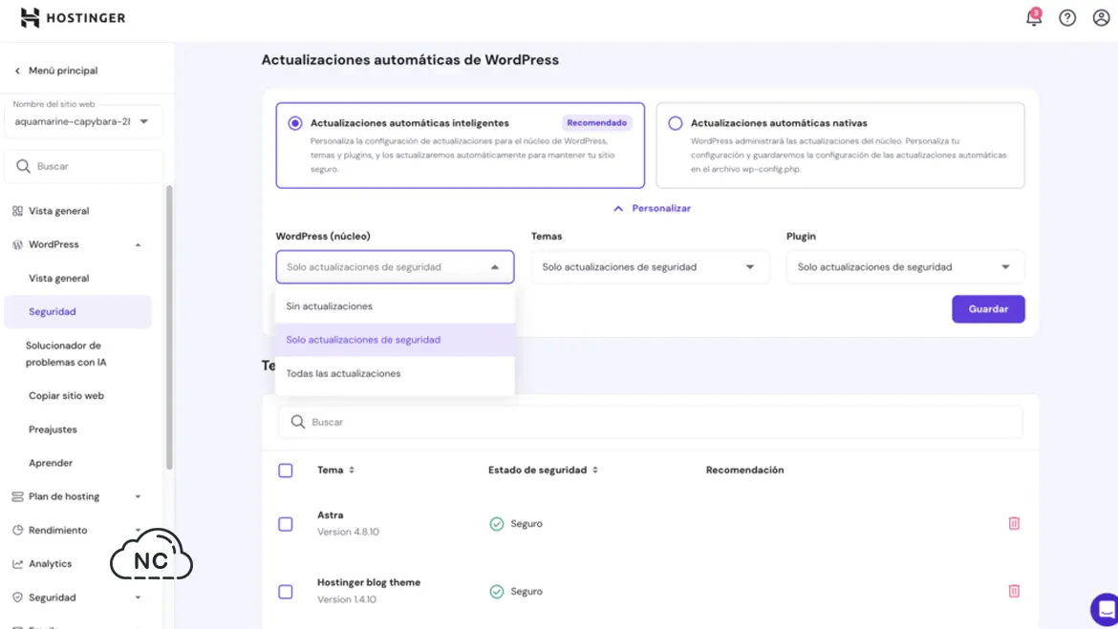The image size is (1118, 629).
Task: Check the Hostinger blog theme checkbox
Action: tap(285, 591)
